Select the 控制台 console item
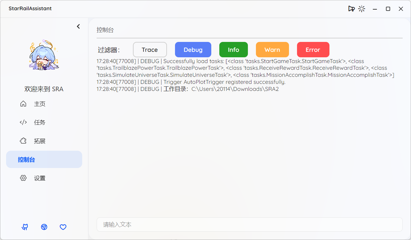 pos(44,159)
